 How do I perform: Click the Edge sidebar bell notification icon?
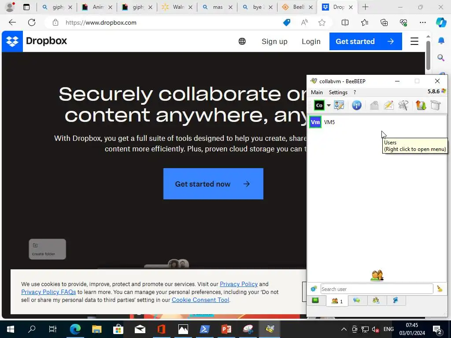click(x=441, y=41)
